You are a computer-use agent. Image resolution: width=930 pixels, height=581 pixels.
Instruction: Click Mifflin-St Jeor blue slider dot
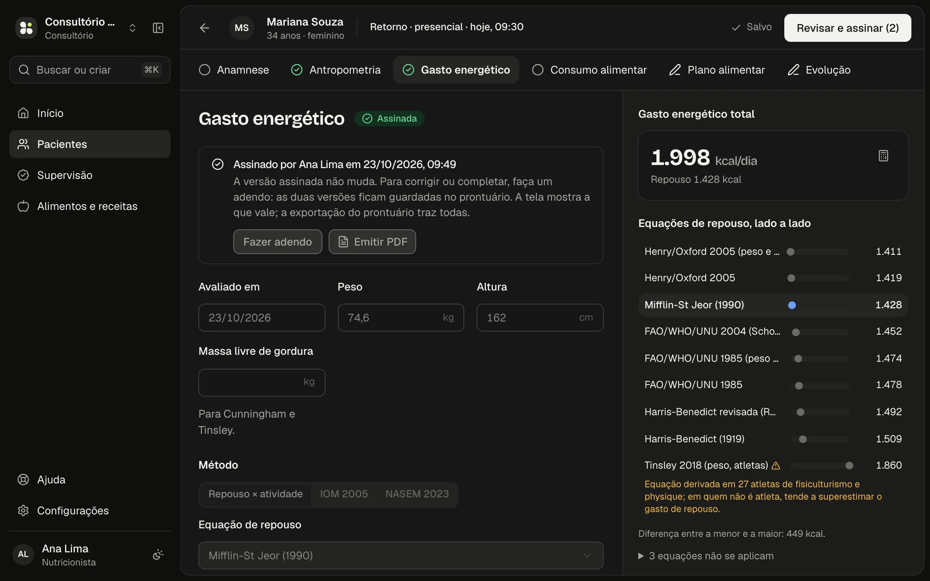point(792,305)
